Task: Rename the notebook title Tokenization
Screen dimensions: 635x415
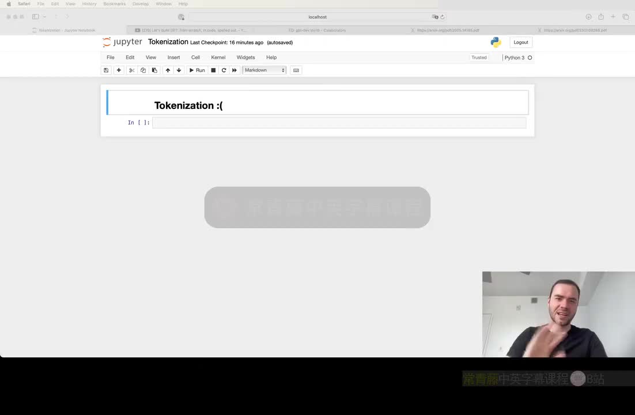Action: coord(168,41)
